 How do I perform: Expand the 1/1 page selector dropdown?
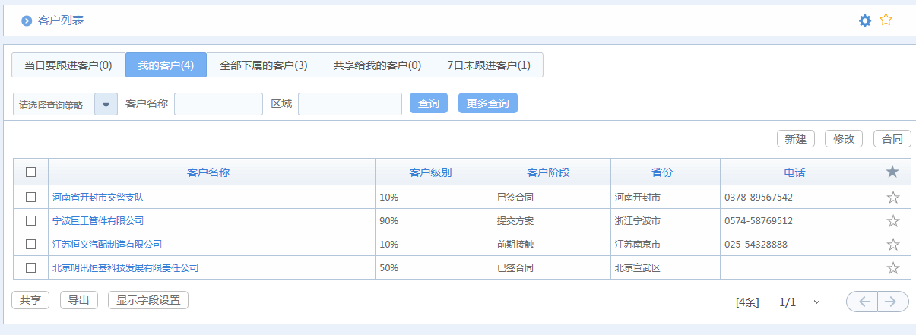coord(816,302)
